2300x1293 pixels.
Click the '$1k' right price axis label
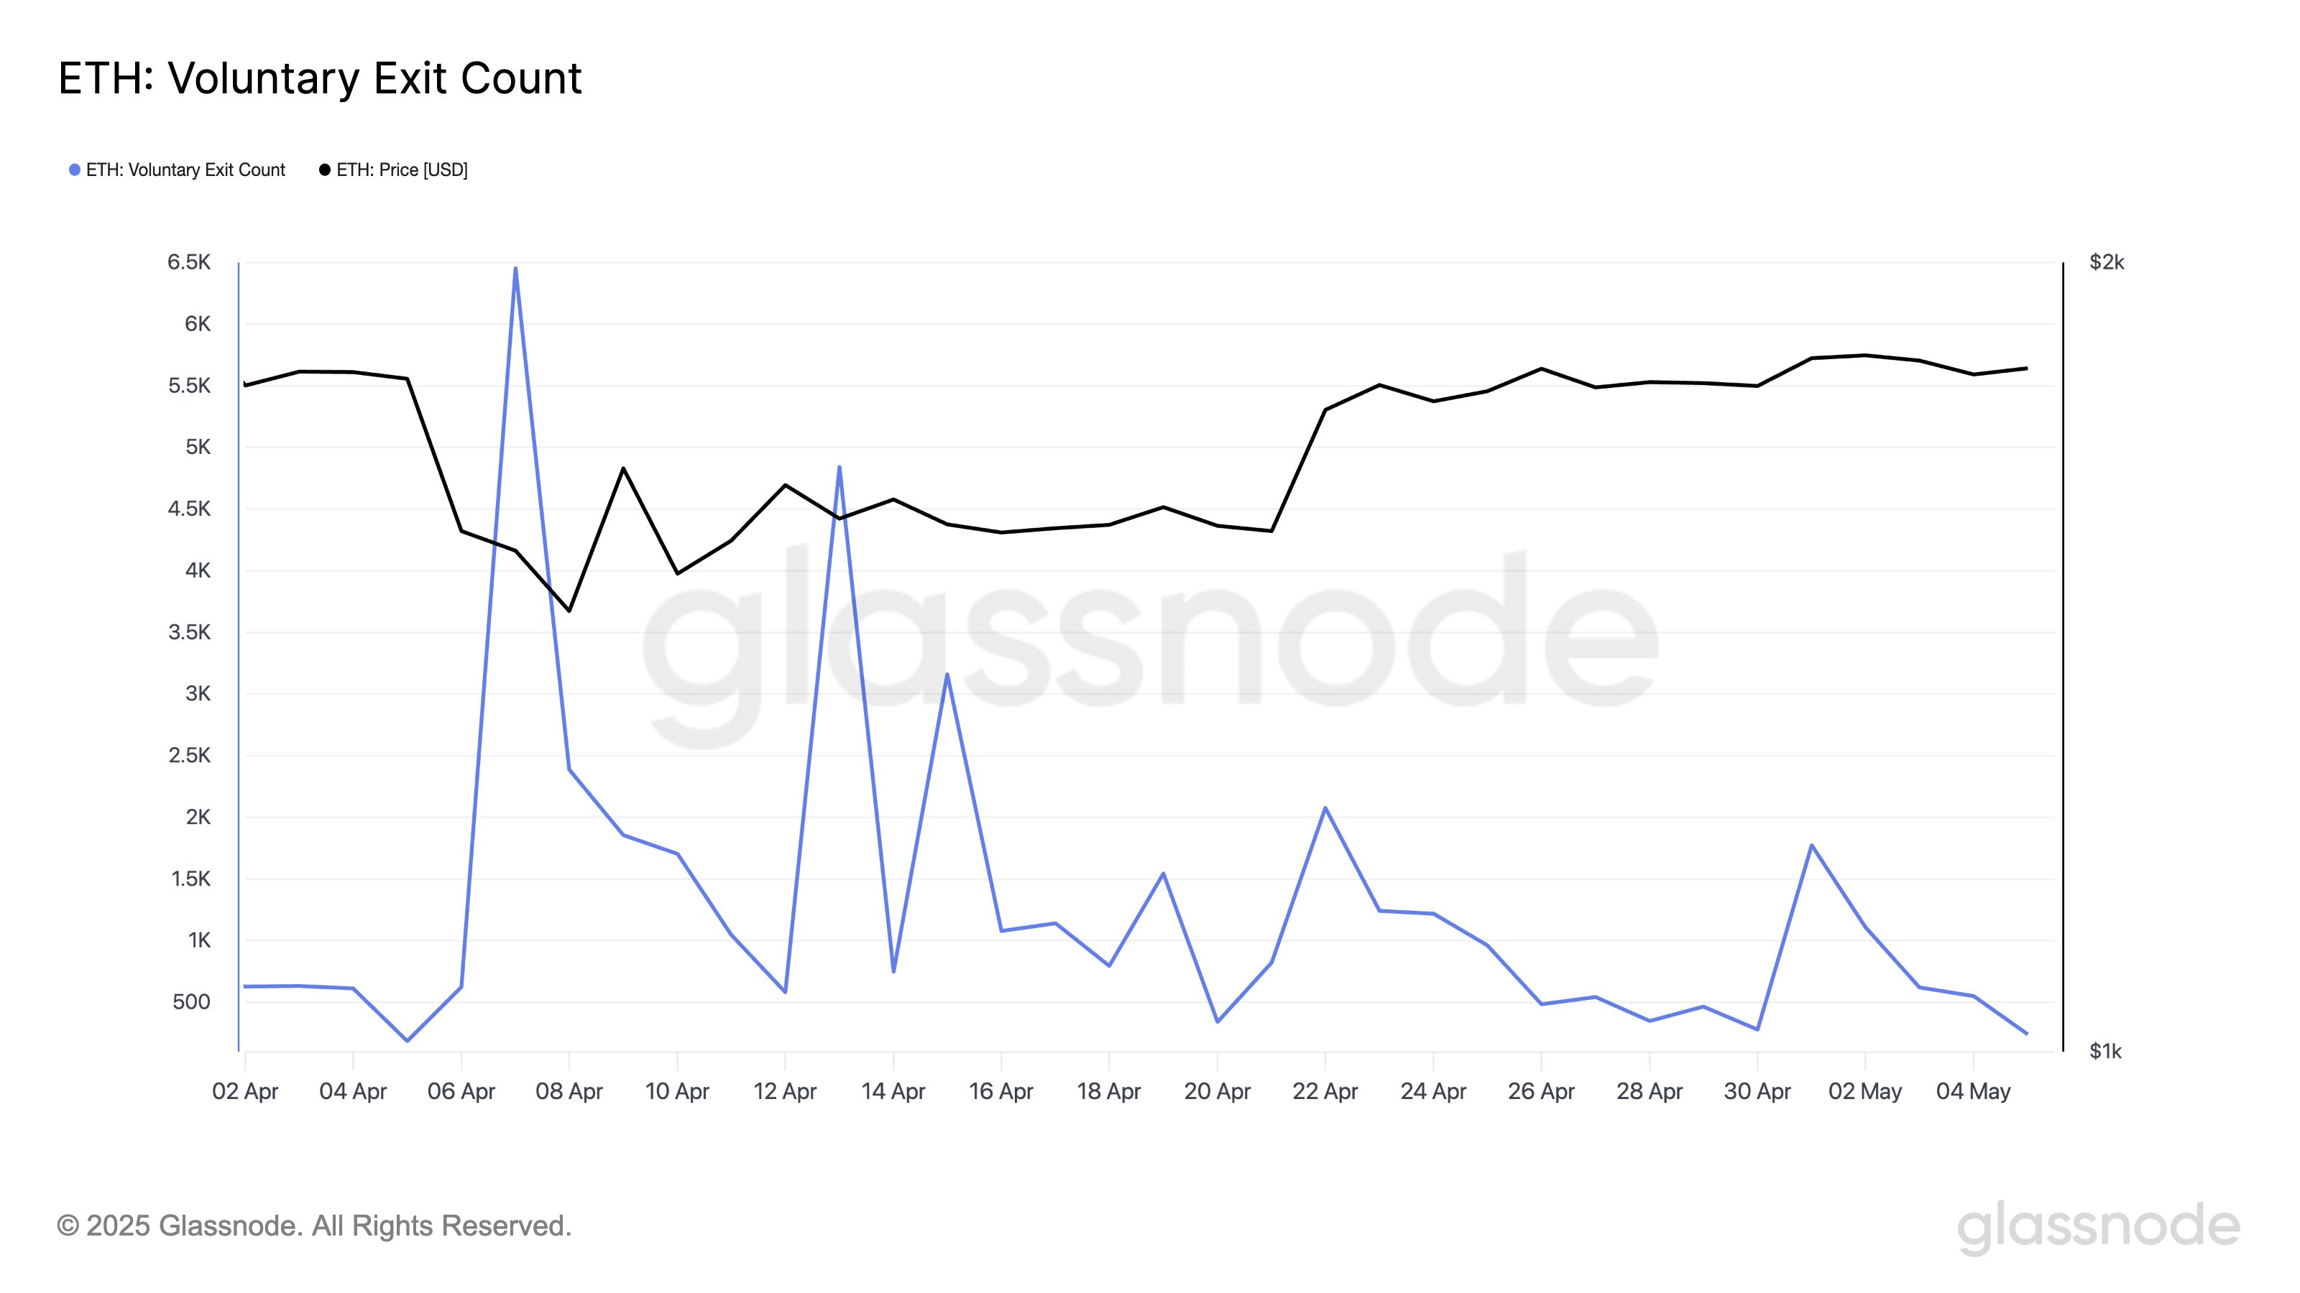pyautogui.click(x=2105, y=1051)
